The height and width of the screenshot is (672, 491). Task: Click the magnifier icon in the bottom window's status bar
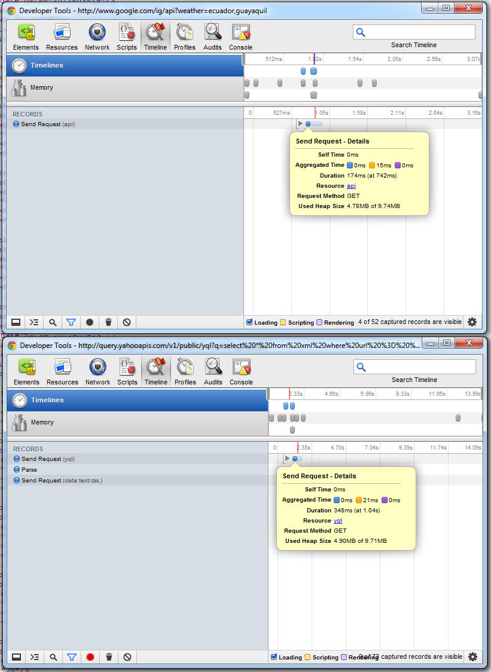coord(53,656)
